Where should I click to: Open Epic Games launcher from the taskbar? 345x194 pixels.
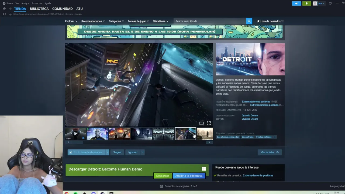111,193
